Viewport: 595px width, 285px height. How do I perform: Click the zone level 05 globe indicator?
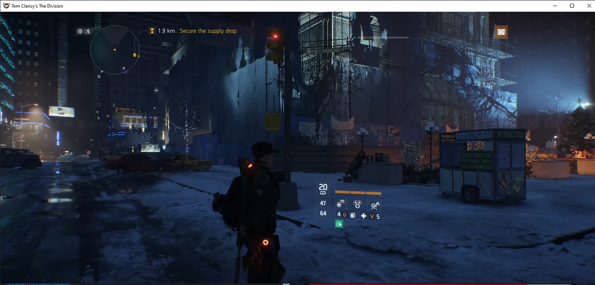coord(83,31)
